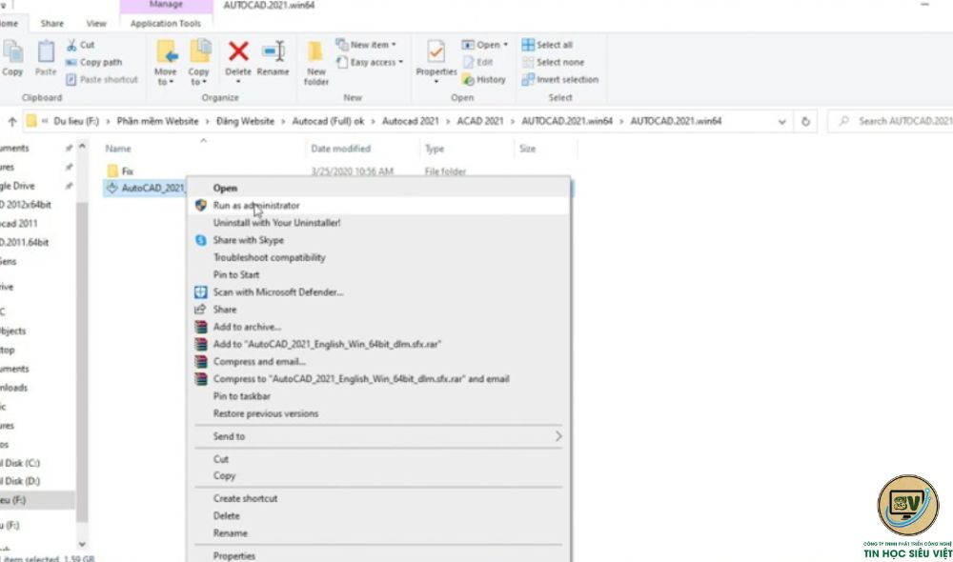Choose Add to archive...
Viewport: 953px width, 562px height.
coord(379,327)
